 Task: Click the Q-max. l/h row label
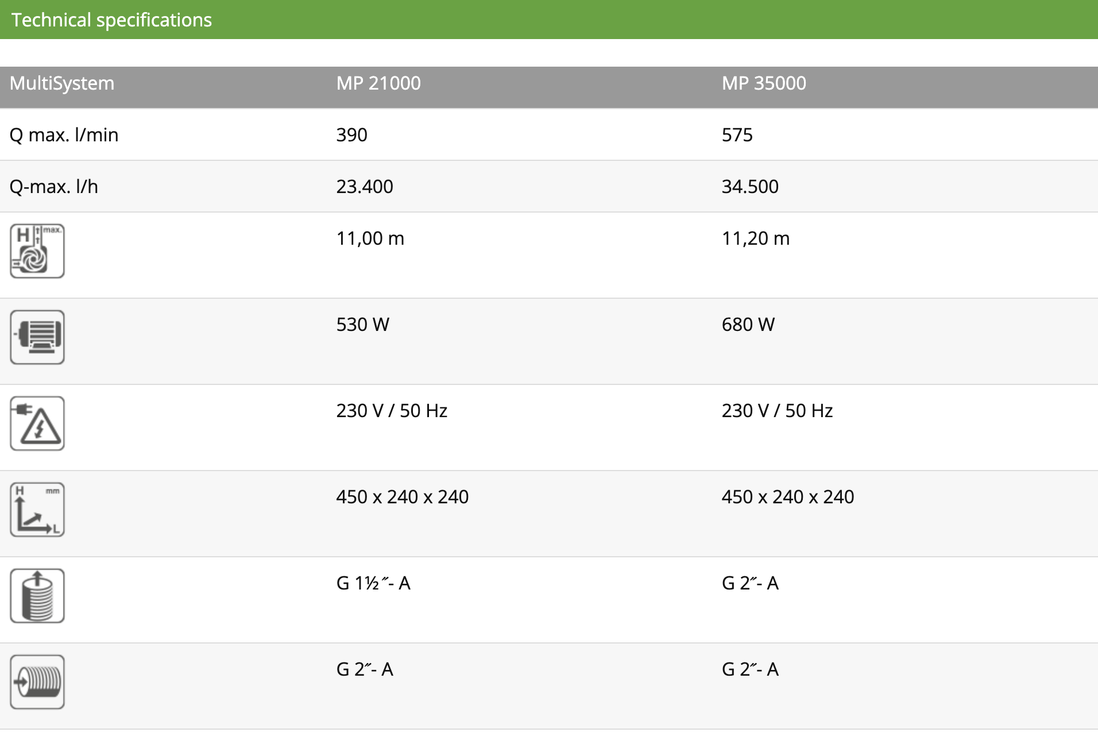[x=54, y=187]
